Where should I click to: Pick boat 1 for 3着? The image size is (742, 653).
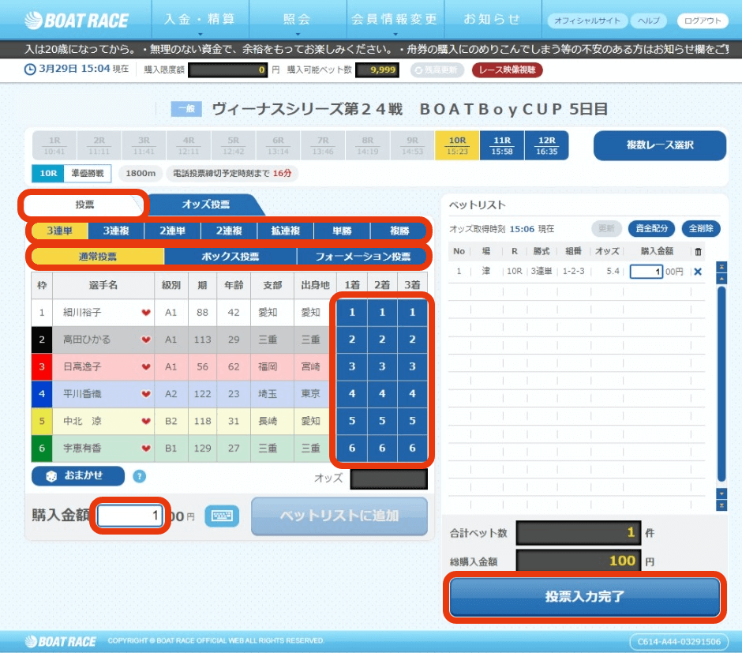click(x=413, y=313)
